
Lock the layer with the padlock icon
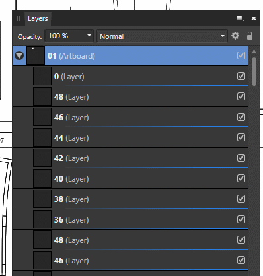click(250, 36)
